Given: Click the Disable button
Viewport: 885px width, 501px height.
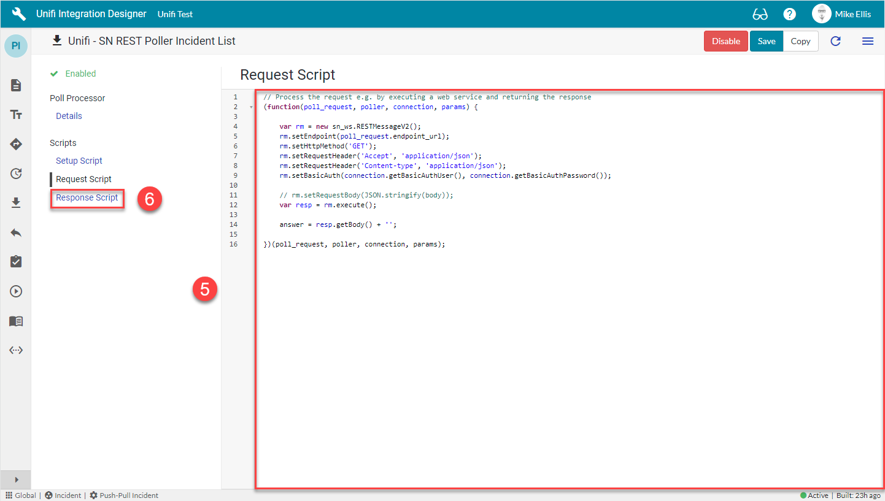Looking at the screenshot, I should (x=726, y=41).
